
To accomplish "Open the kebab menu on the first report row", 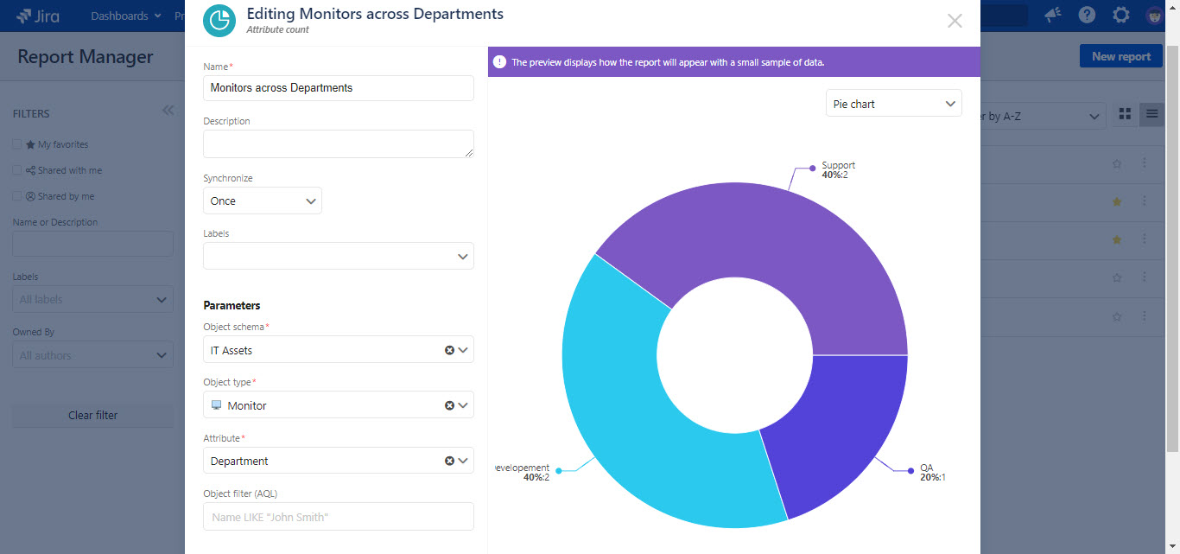I will pos(1145,163).
